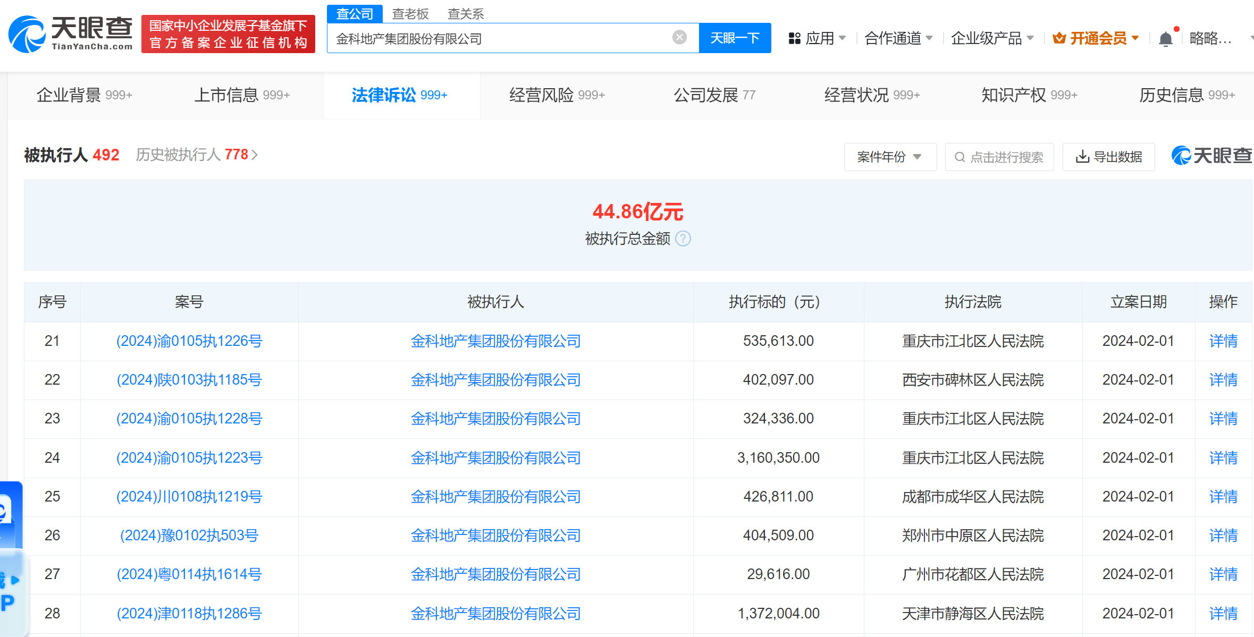Click amount 3,160,350.00 cell
The image size is (1254, 637).
778,458
